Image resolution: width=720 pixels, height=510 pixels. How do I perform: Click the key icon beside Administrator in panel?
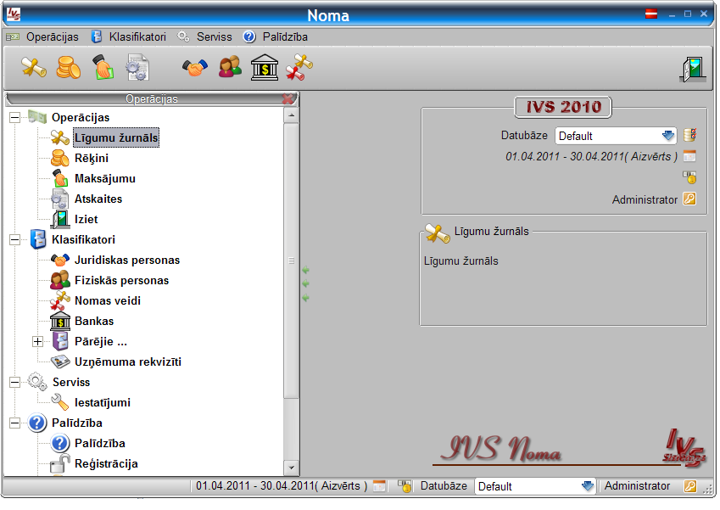click(689, 199)
